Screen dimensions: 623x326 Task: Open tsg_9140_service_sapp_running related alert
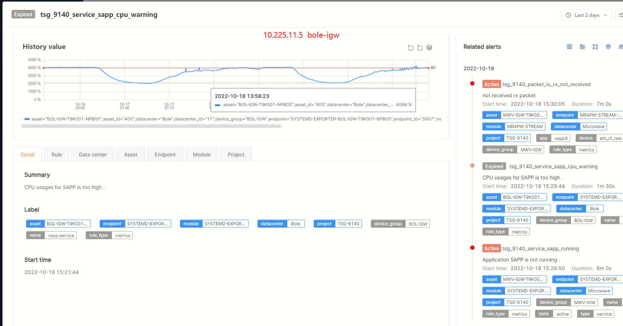coord(541,249)
